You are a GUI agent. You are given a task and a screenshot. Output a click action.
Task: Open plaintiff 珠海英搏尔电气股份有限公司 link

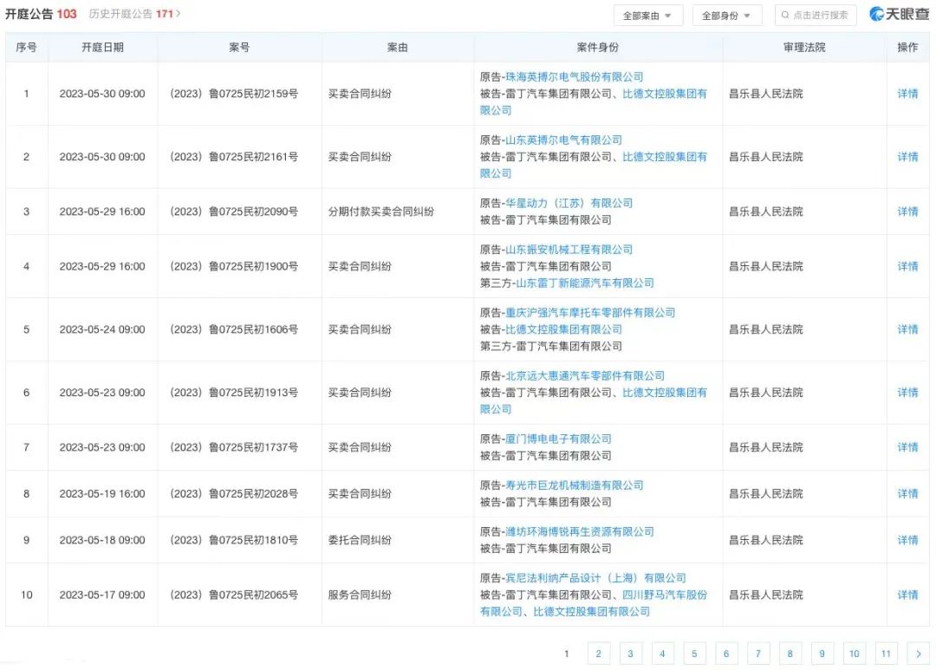[x=575, y=76]
